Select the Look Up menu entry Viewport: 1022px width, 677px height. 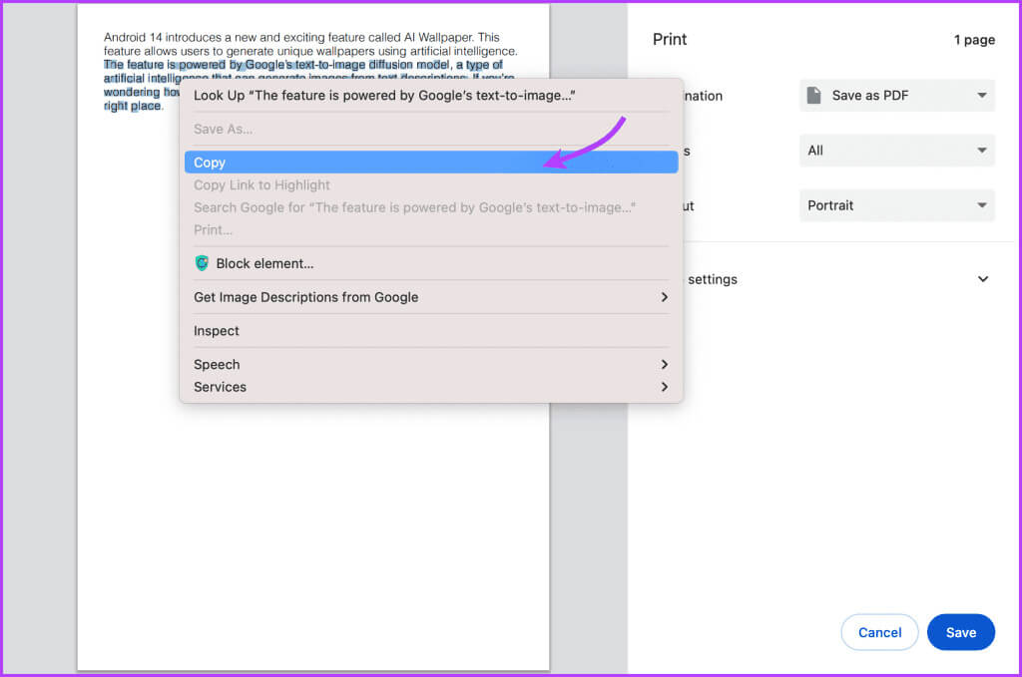click(x=431, y=95)
